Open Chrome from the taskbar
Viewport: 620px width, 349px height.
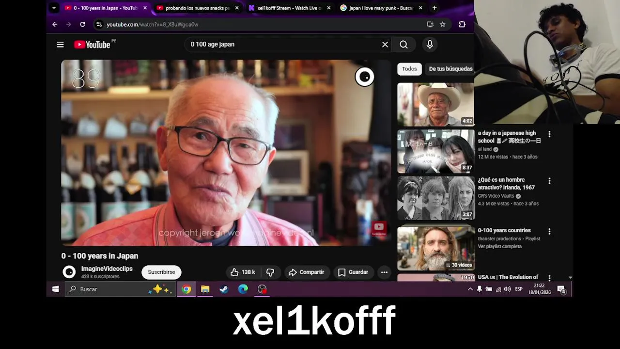(186, 289)
